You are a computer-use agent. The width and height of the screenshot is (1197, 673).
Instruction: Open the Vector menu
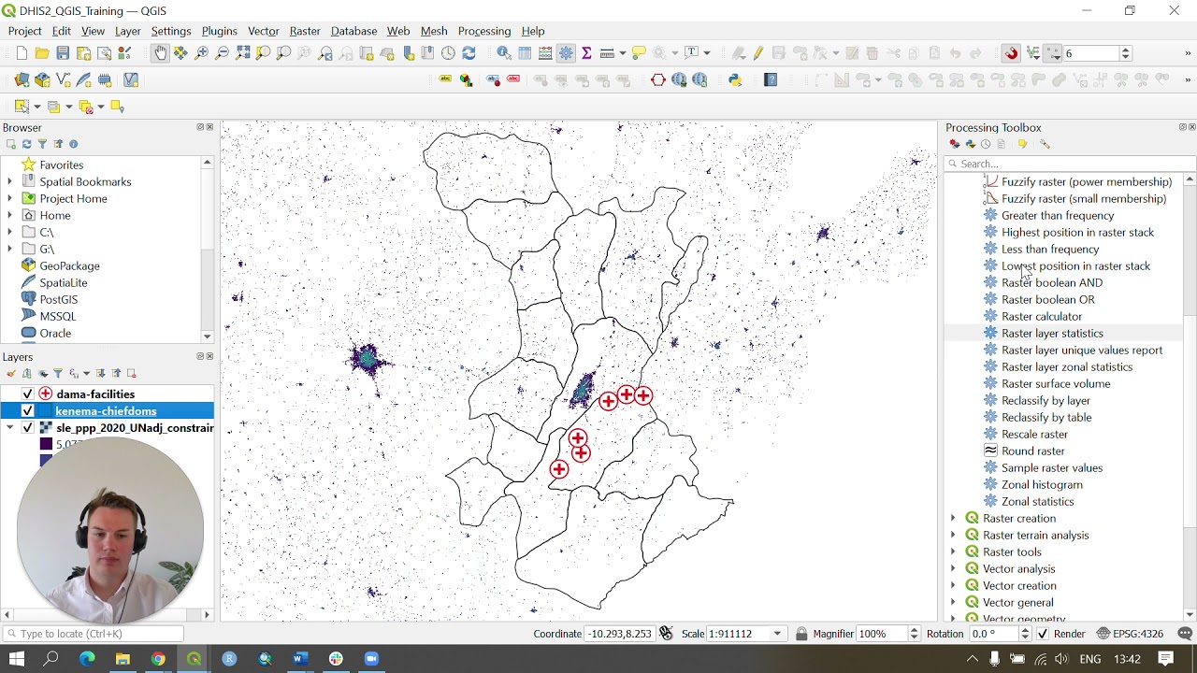coord(264,31)
